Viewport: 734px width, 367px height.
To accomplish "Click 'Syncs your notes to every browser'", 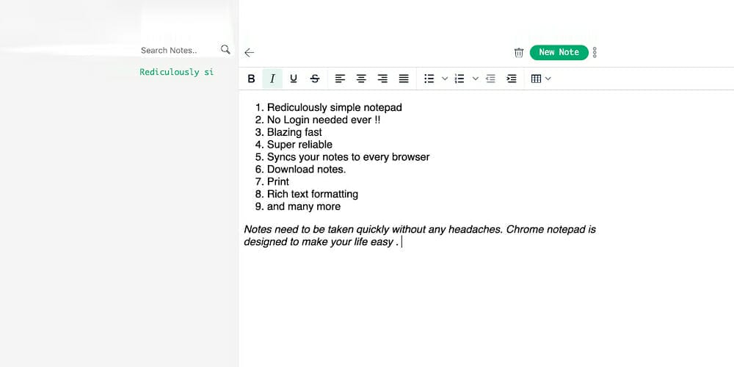I will [348, 157].
